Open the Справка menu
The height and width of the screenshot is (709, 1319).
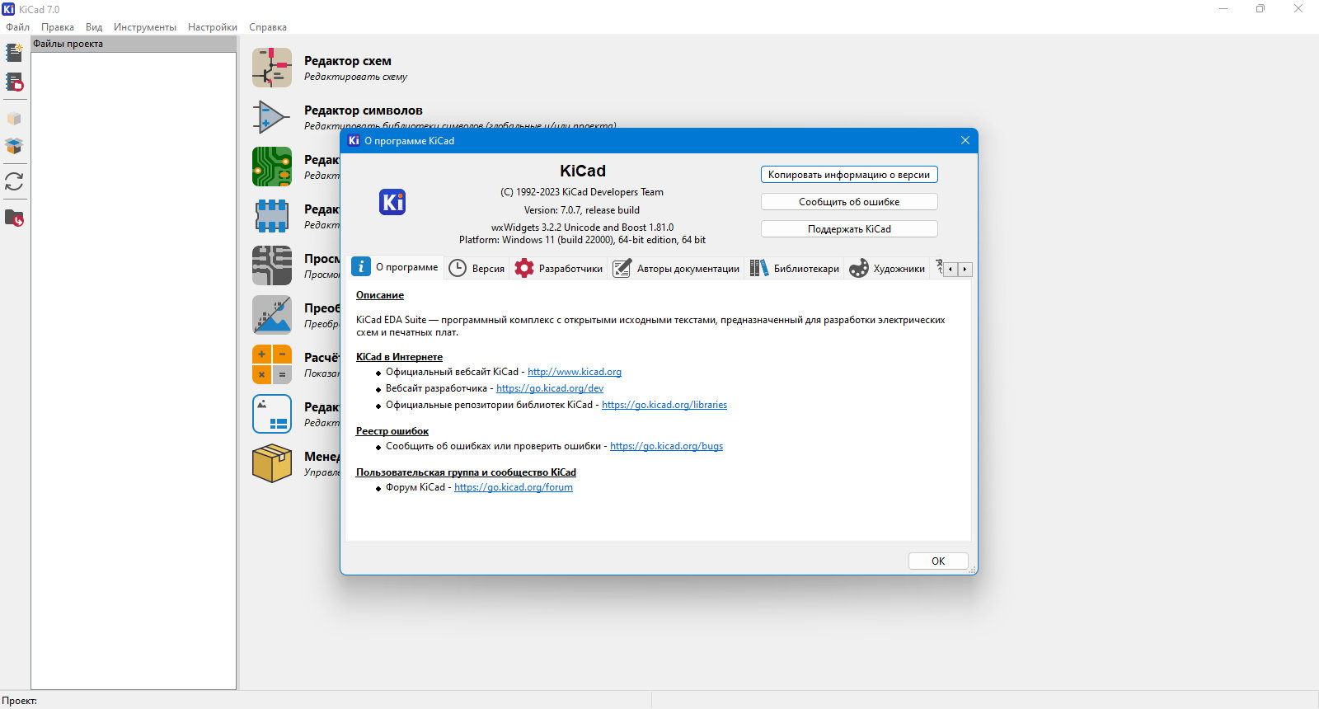pos(268,27)
